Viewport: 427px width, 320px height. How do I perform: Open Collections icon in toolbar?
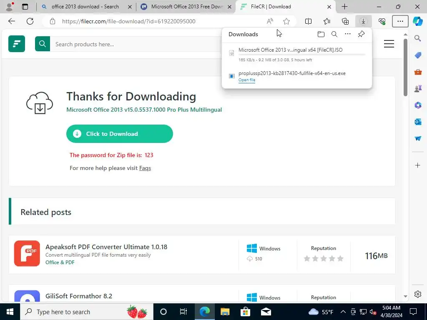point(345,21)
